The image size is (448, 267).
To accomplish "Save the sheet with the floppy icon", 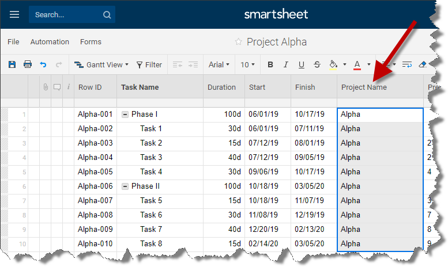I will [12, 64].
